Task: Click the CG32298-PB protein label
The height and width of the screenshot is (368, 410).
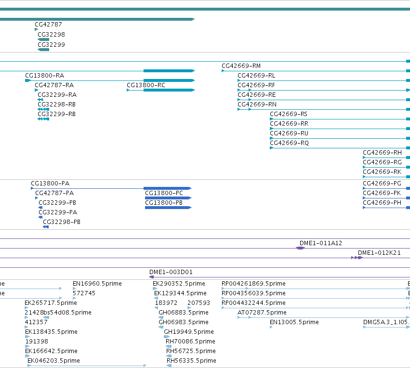Action: (x=62, y=222)
